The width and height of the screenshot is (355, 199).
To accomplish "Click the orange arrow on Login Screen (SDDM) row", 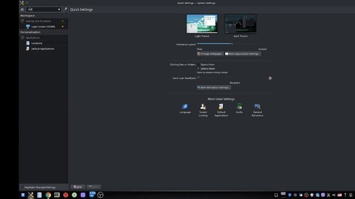I will [63, 27].
